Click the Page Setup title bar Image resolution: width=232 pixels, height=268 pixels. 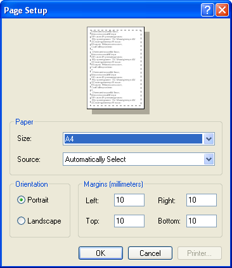(x=101, y=10)
